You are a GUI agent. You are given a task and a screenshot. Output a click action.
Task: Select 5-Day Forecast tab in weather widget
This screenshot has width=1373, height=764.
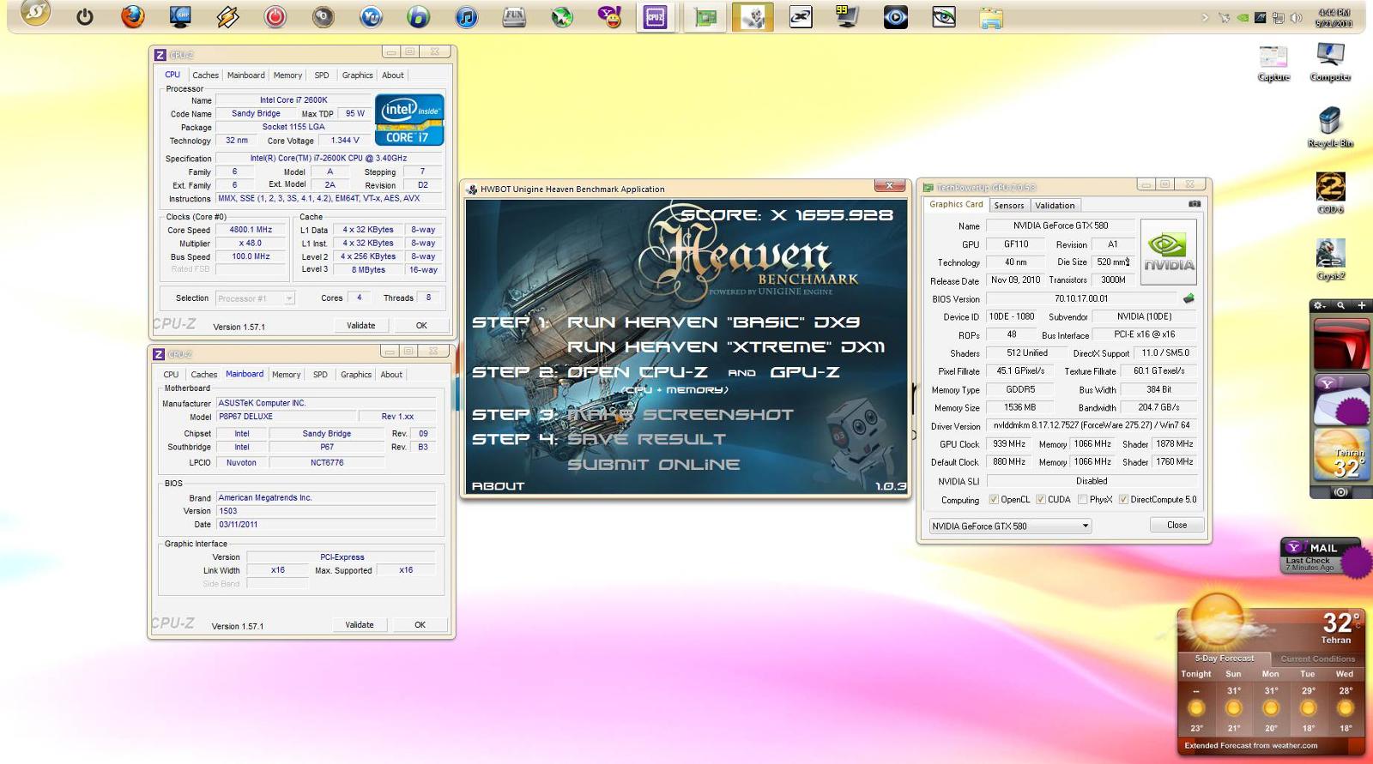(x=1224, y=659)
